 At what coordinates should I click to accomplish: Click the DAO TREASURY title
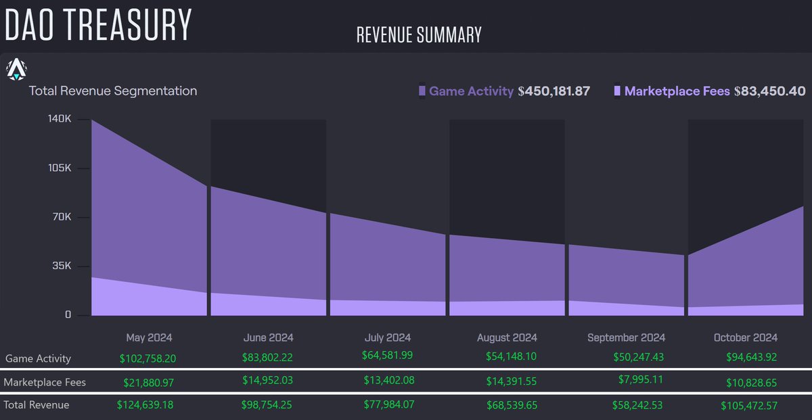tap(99, 24)
